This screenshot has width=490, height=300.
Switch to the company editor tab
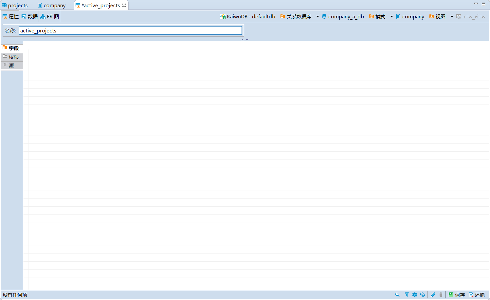point(52,6)
